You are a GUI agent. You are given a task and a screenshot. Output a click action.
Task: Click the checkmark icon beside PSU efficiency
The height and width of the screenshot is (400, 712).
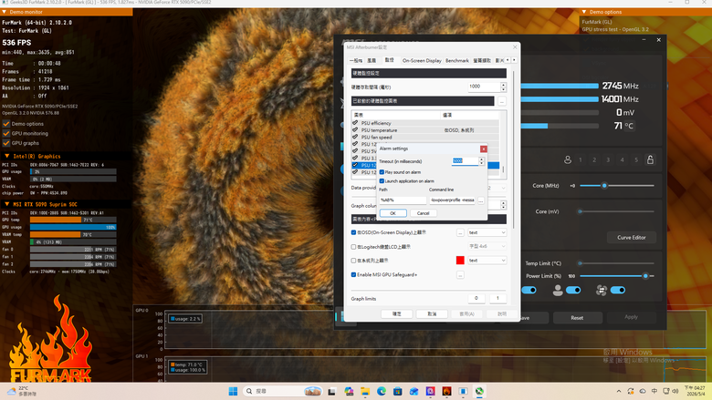pos(355,123)
